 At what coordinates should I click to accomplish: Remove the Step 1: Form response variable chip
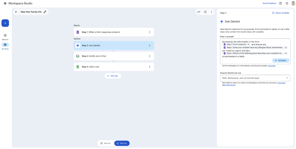(248, 44)
